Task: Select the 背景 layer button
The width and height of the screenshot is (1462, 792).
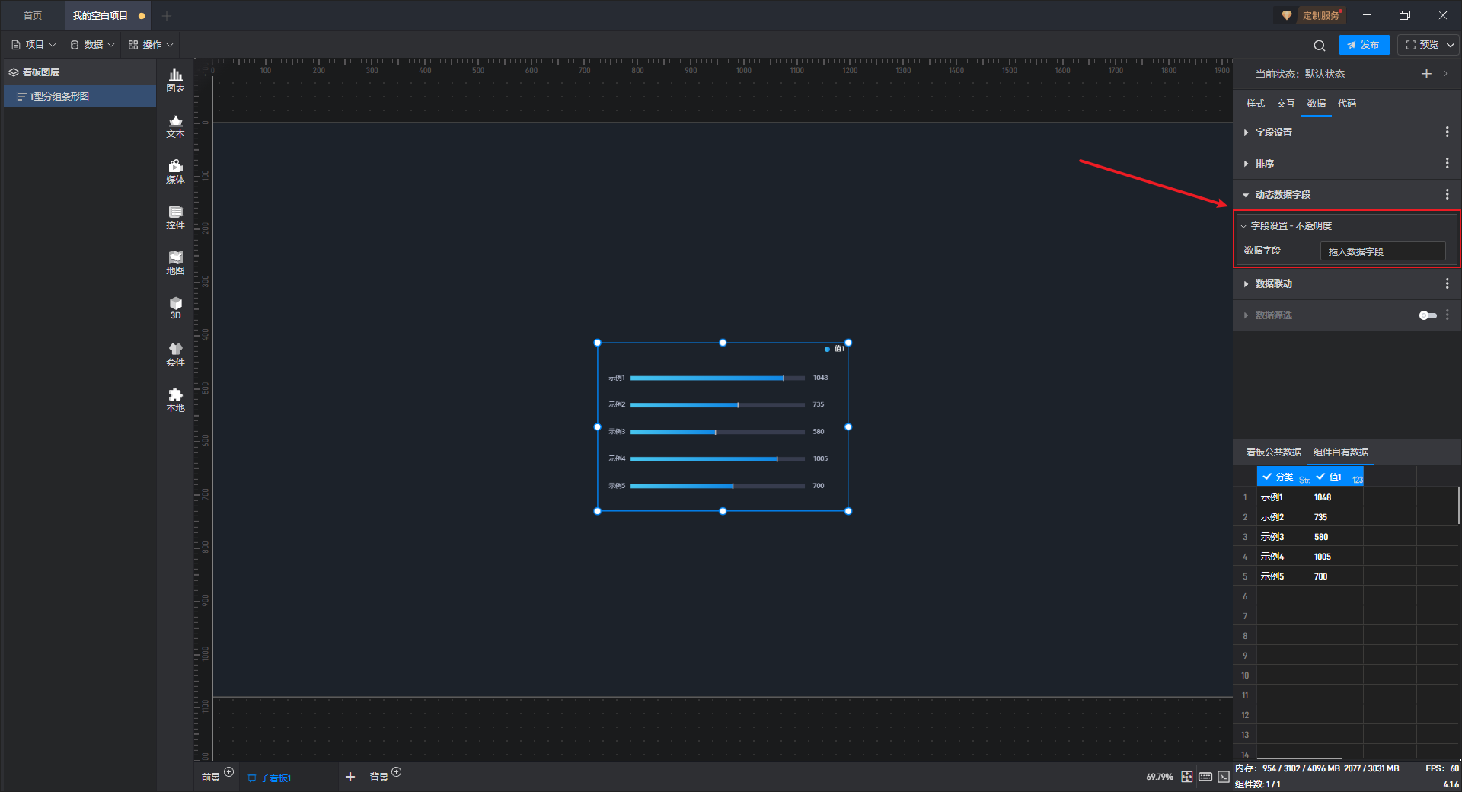Action: pos(379,778)
